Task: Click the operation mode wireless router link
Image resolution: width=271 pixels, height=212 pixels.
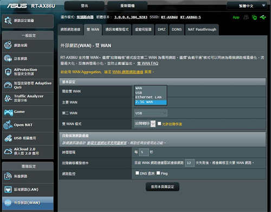Action: click(x=85, y=17)
